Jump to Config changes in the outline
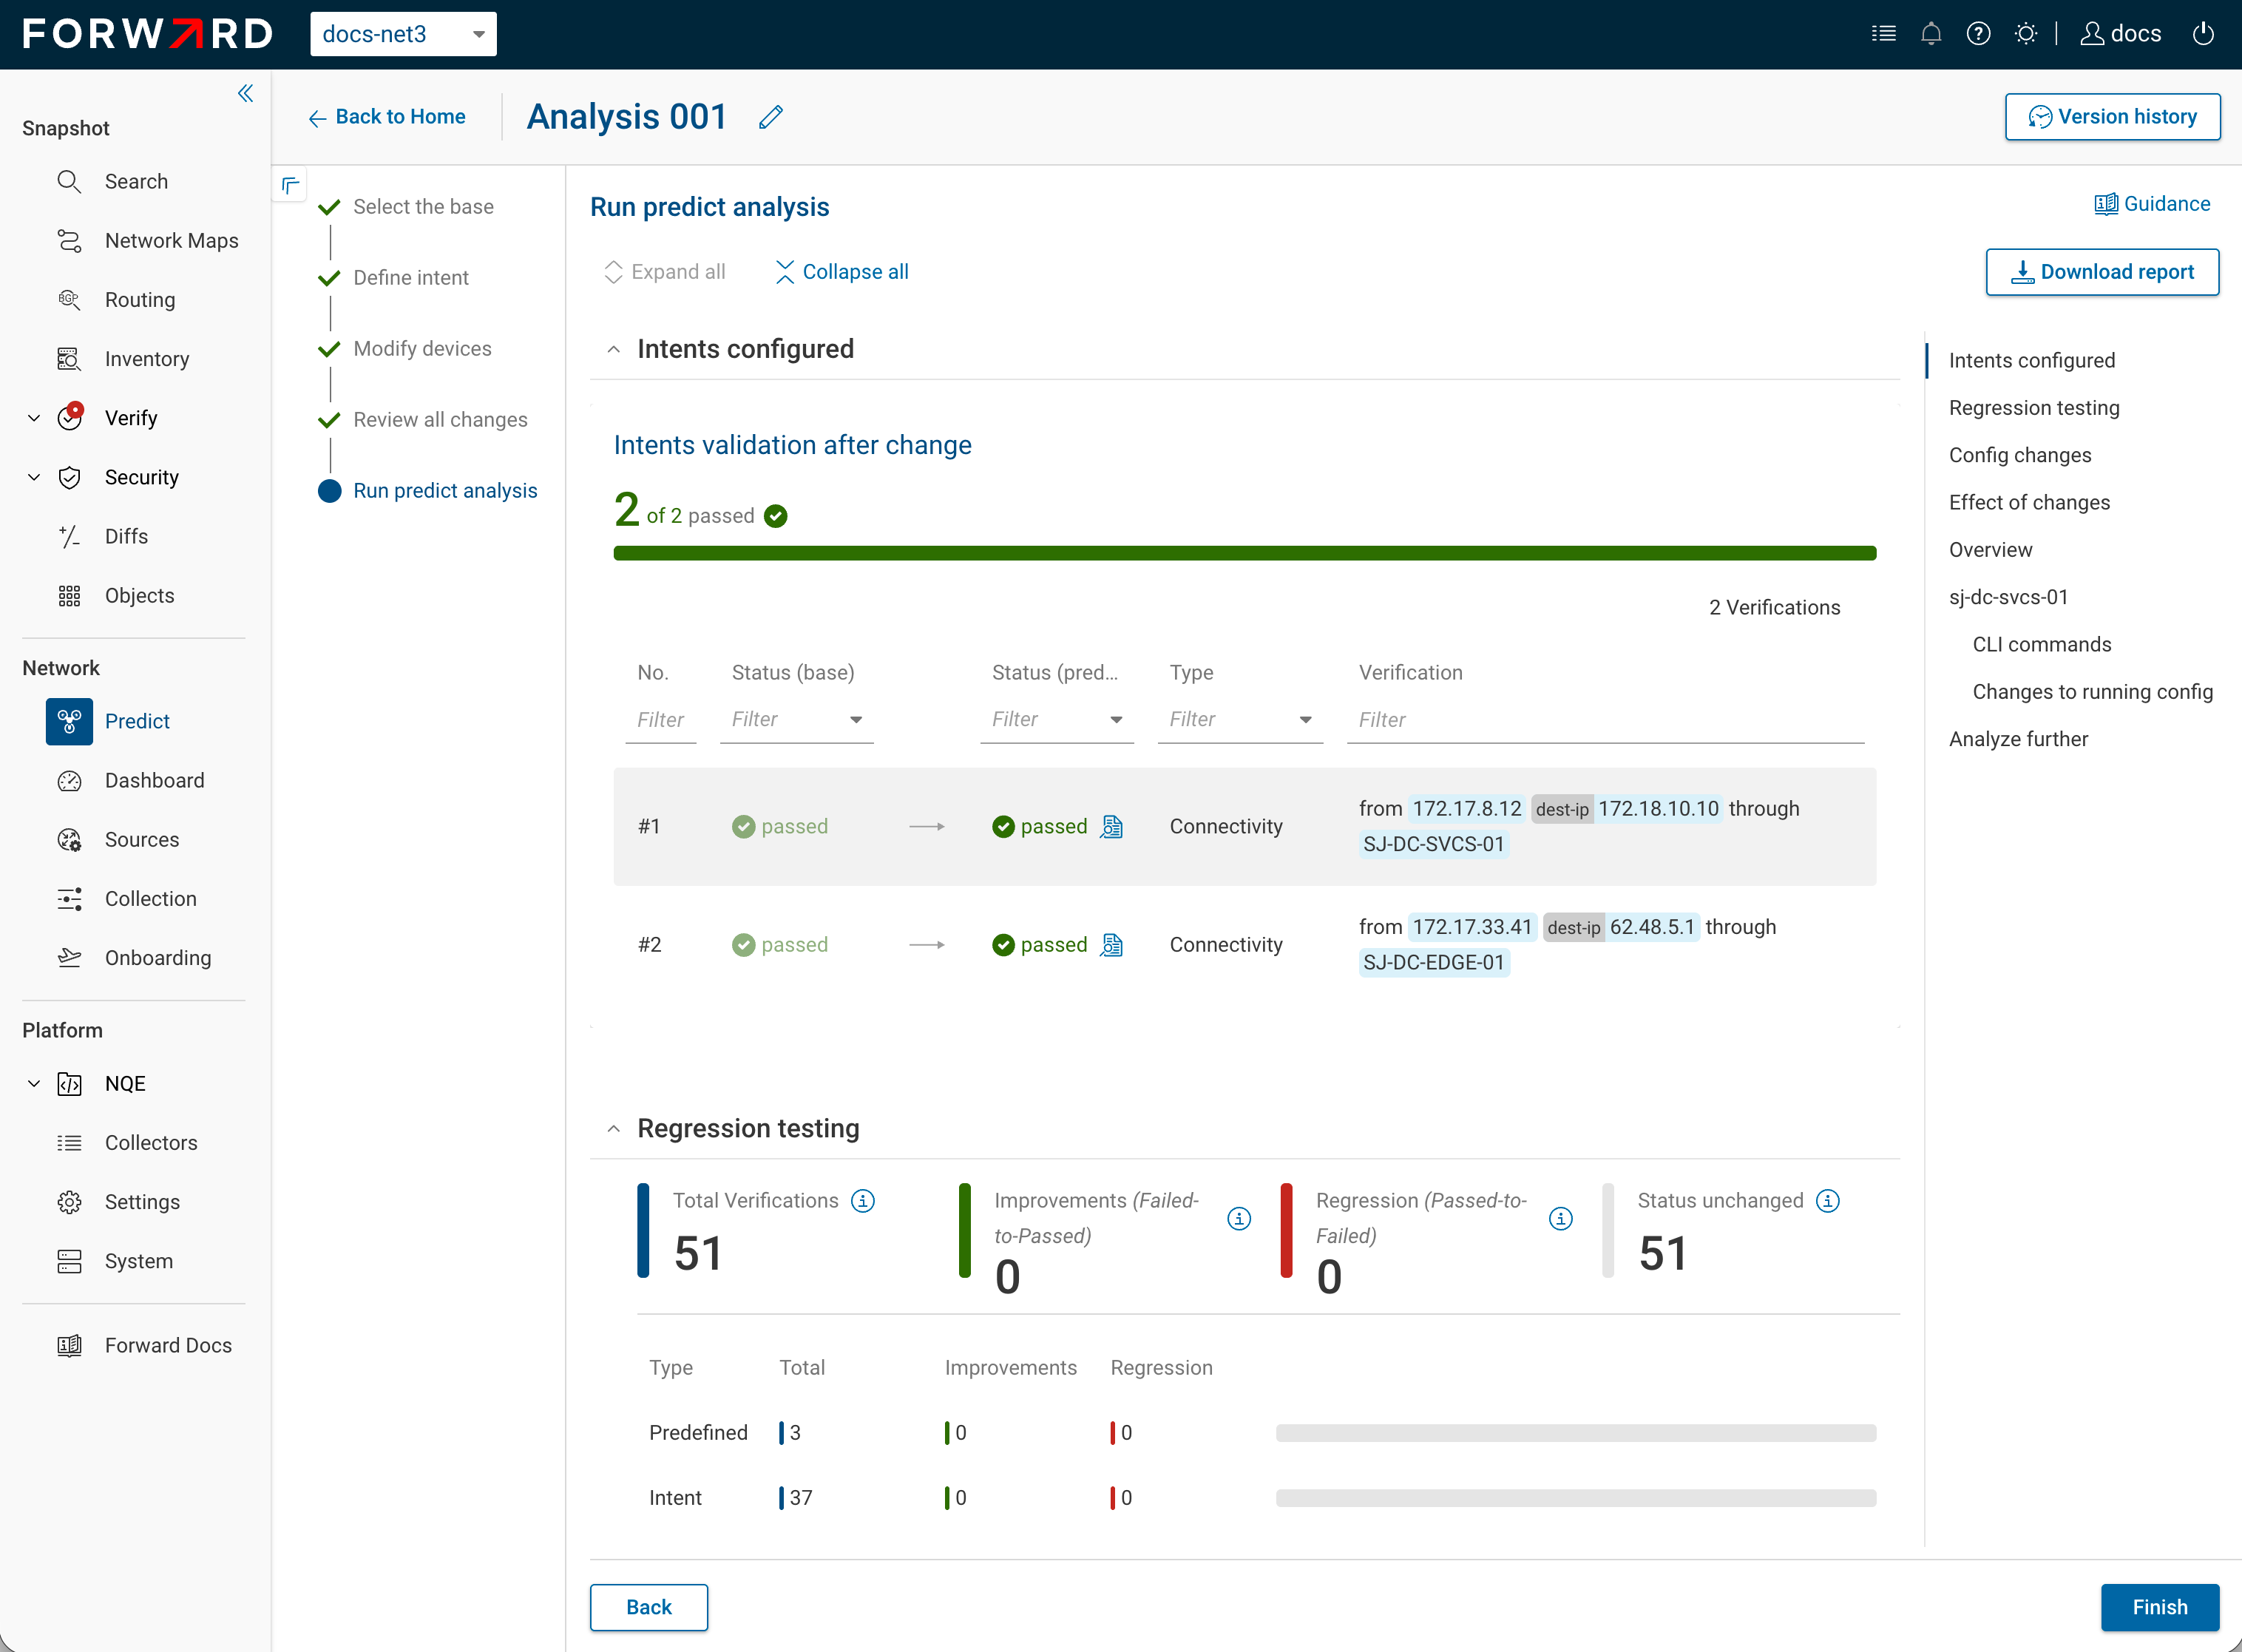This screenshot has width=2242, height=1652. pos(2019,455)
